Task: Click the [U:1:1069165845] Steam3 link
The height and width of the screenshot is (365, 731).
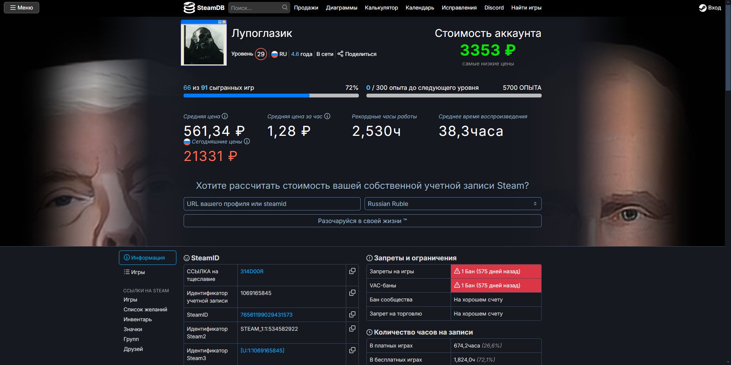Action: [x=262, y=351]
